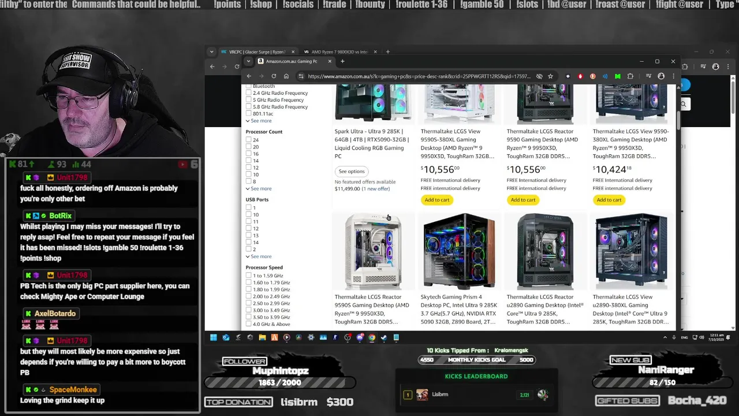Click BotRix username in chat
Viewport: 739px width, 416px height.
[61, 216]
